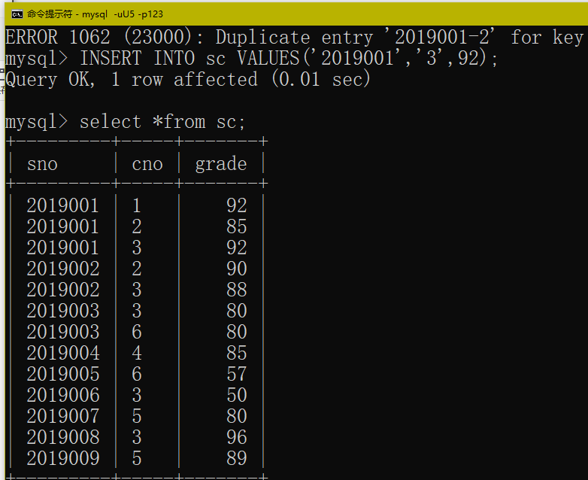The image size is (588, 480).
Task: Click grade 85 in the 2019001 cno 2 row
Action: pyautogui.click(x=237, y=226)
